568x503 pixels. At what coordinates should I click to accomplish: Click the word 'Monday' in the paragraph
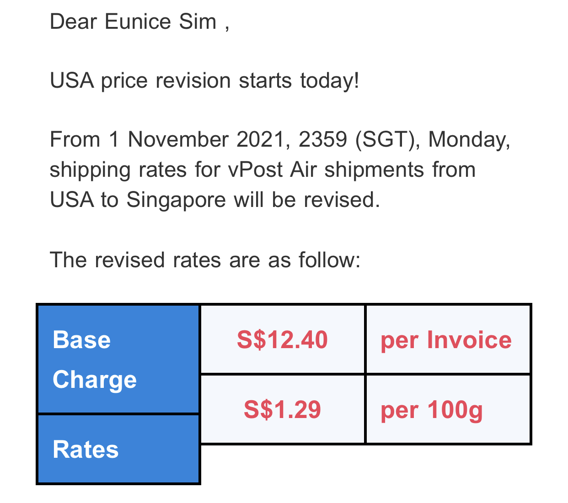point(469,139)
